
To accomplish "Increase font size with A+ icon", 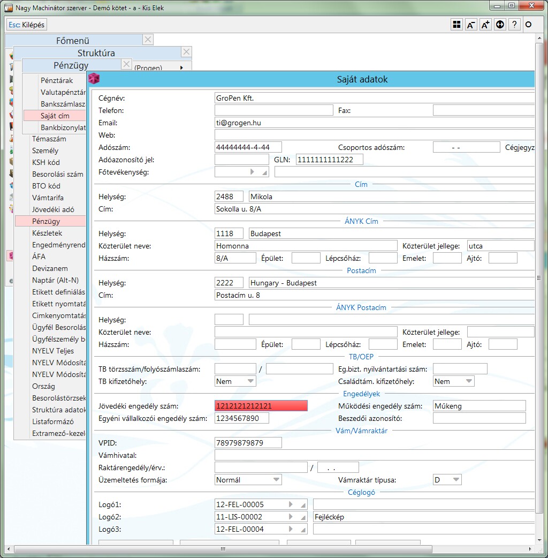I will (x=485, y=25).
